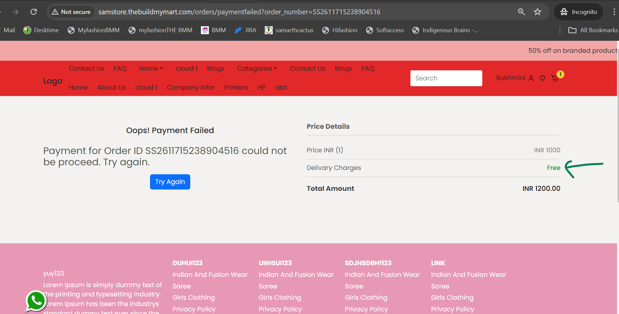Screen dimensions: 619x314
Task: Open the MyfashionBMM bookmark
Action: pos(94,30)
